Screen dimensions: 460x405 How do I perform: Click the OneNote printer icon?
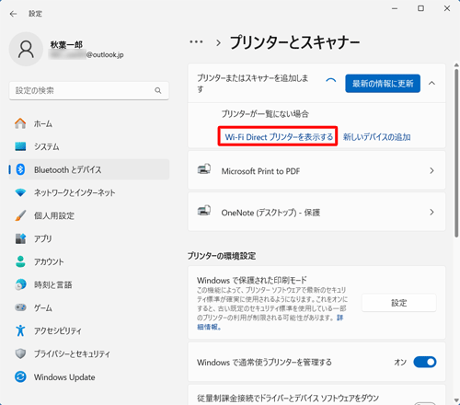(x=204, y=211)
